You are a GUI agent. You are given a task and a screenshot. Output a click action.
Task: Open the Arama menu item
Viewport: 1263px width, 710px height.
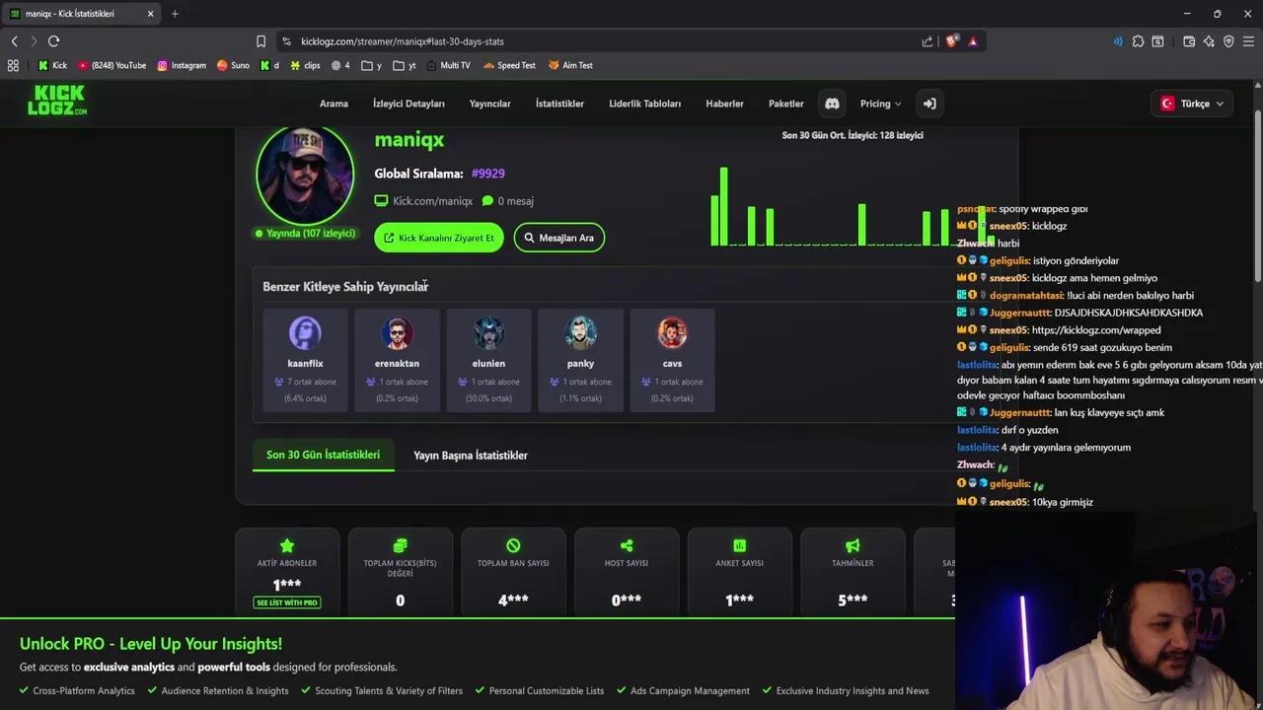[x=334, y=104]
